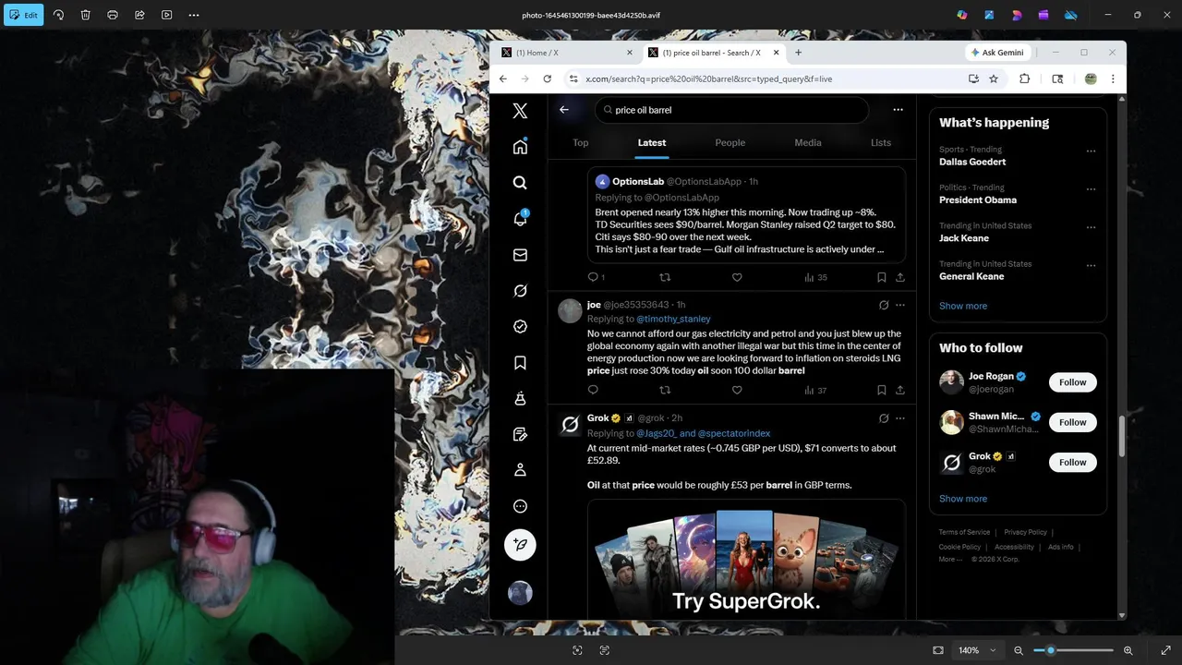This screenshot has width=1182, height=665.
Task: Zoom out with the minus magnifier
Action: (1019, 650)
